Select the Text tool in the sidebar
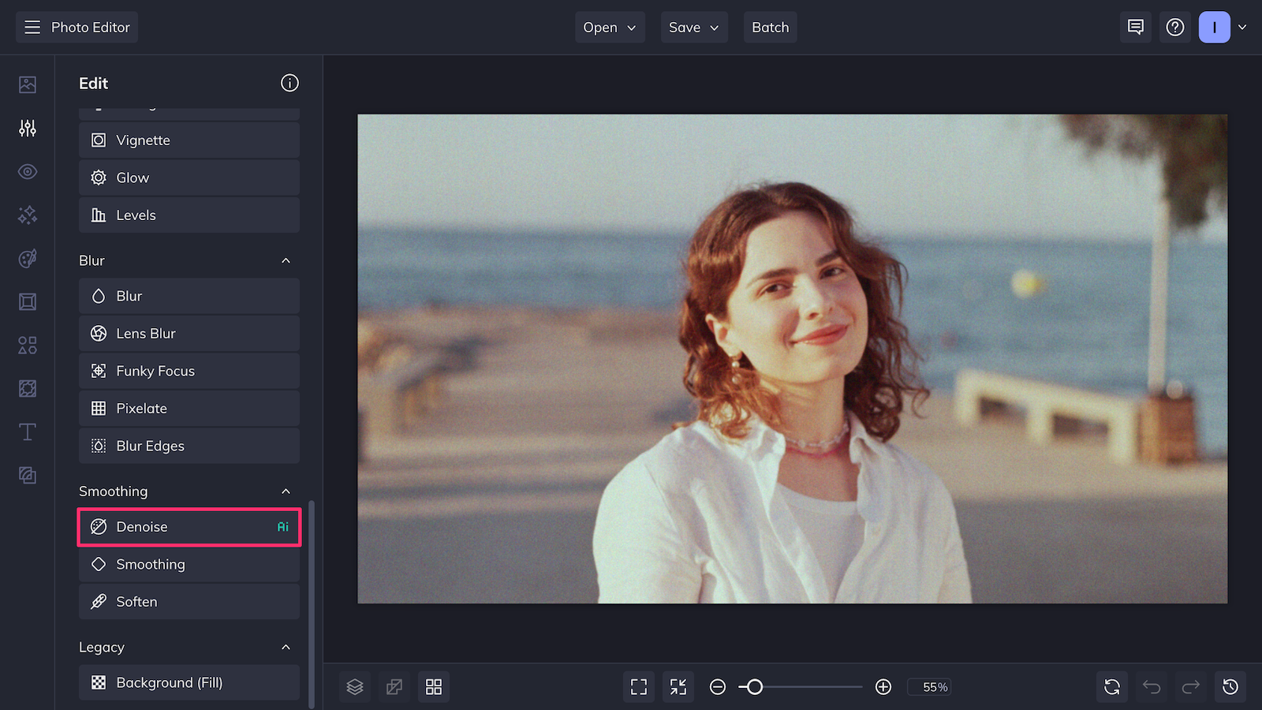The height and width of the screenshot is (710, 1262). point(27,432)
